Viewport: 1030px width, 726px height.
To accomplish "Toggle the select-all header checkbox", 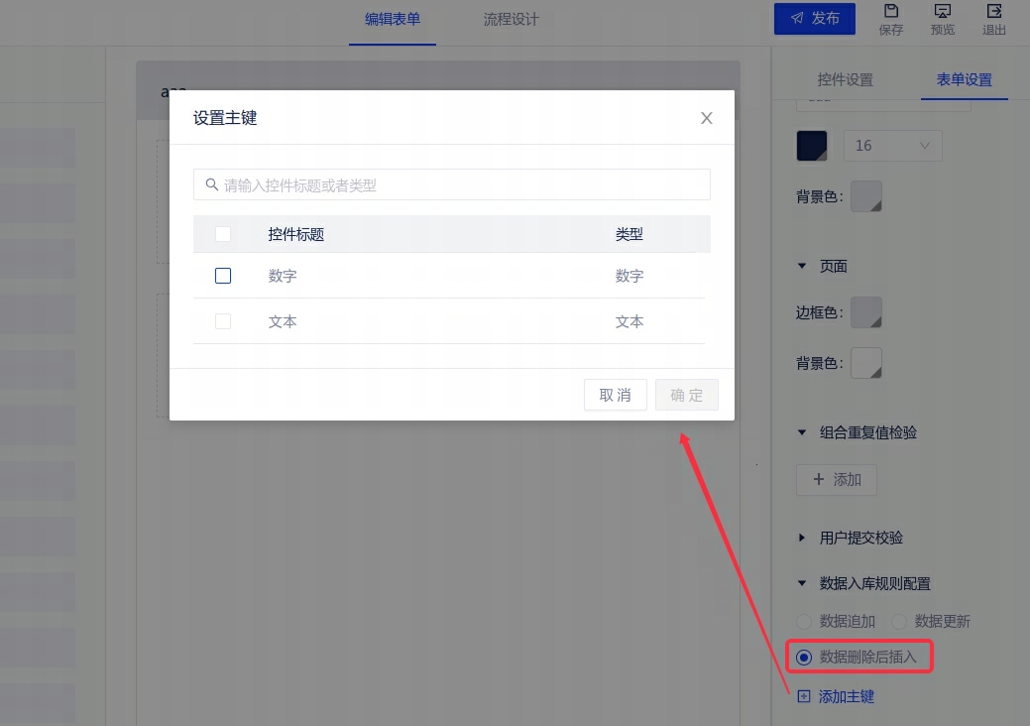I will coord(223,234).
